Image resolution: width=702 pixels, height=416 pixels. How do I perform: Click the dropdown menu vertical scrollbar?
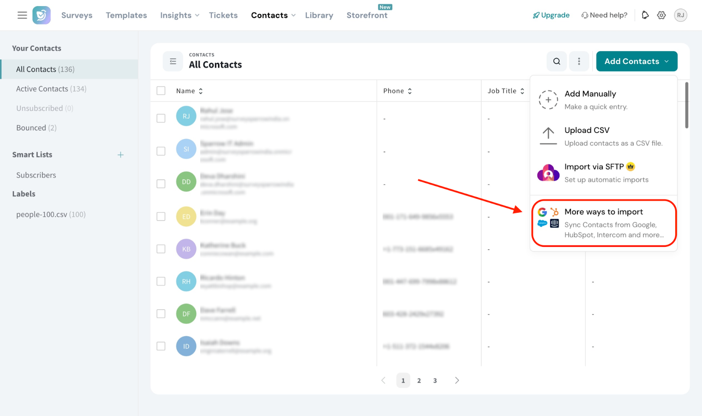(686, 105)
